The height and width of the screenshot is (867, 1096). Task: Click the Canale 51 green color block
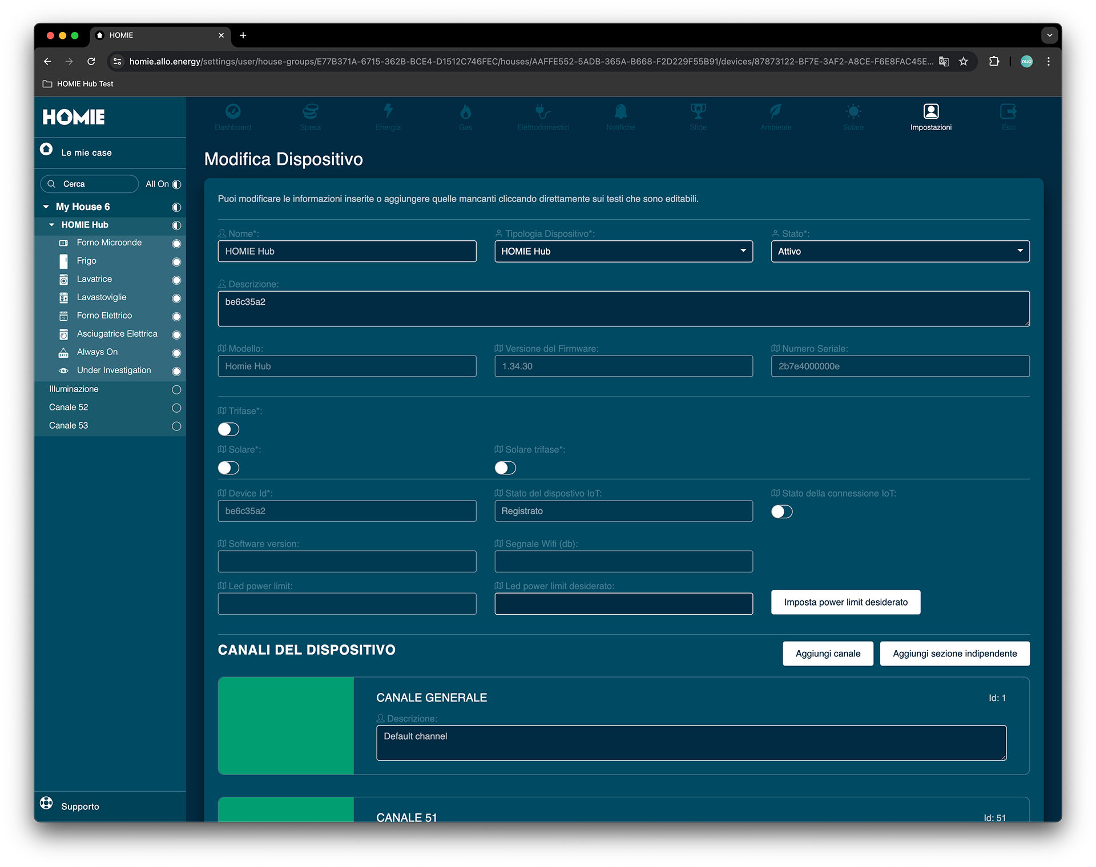(286, 809)
